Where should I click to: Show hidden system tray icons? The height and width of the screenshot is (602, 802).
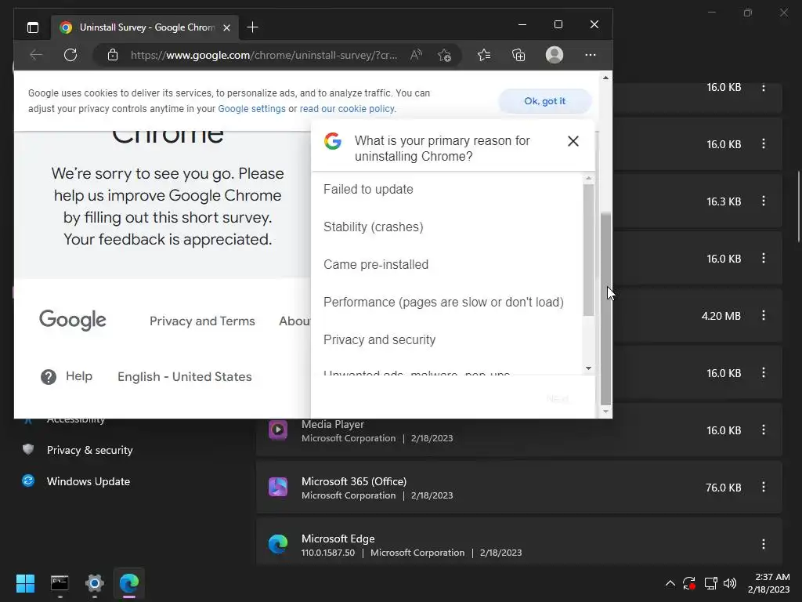pos(670,583)
